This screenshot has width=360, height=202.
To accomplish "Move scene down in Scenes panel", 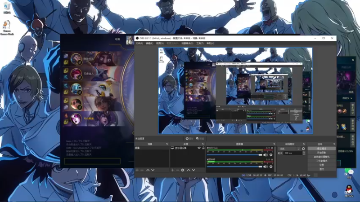I will (x=153, y=170).
